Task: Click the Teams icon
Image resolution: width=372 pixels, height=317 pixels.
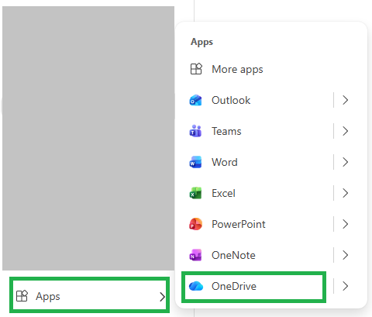Action: click(x=195, y=131)
